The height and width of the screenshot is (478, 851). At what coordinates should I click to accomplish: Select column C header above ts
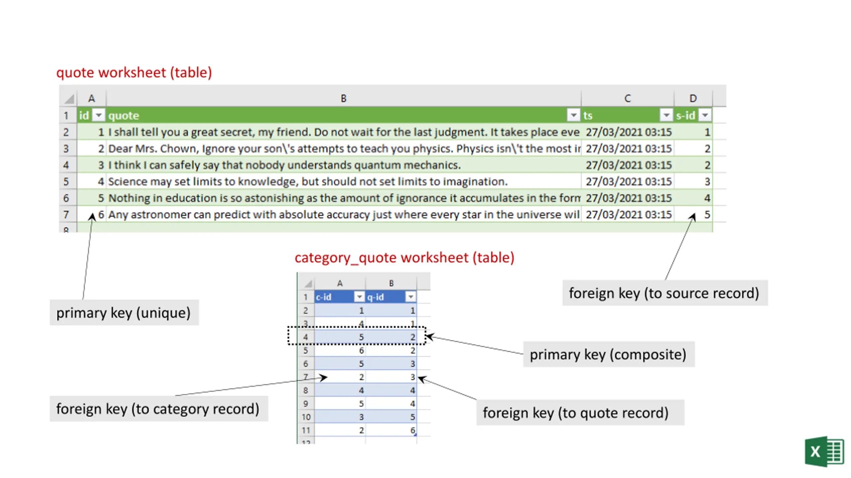tap(627, 98)
